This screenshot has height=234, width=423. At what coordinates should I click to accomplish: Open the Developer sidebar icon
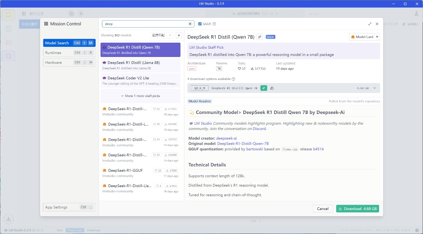tap(9, 29)
